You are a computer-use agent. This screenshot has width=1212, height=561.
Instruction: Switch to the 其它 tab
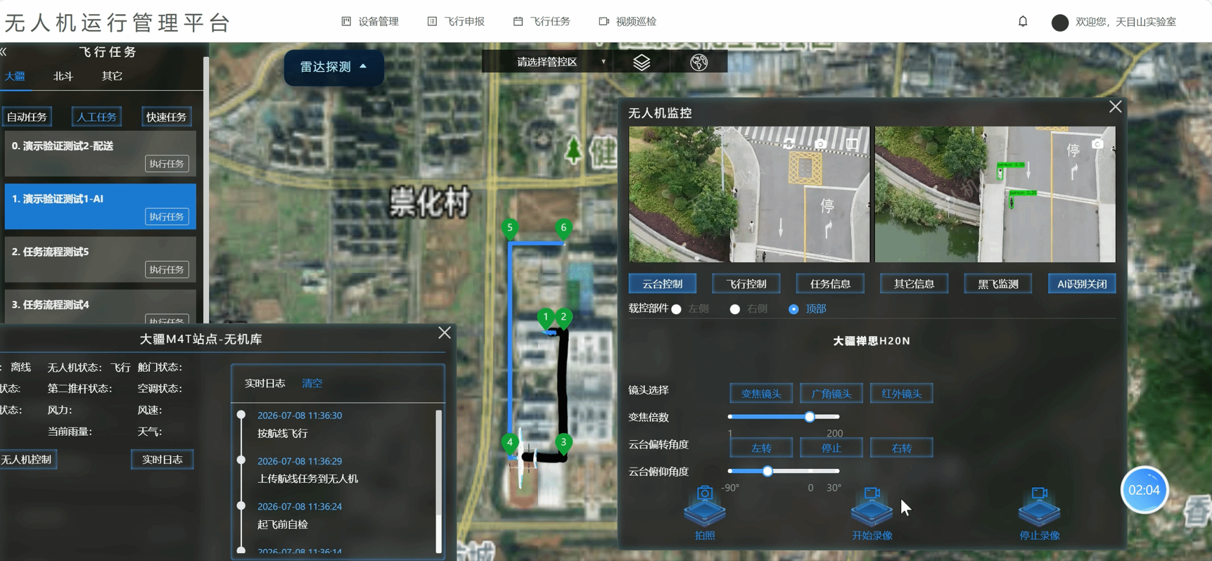point(112,76)
